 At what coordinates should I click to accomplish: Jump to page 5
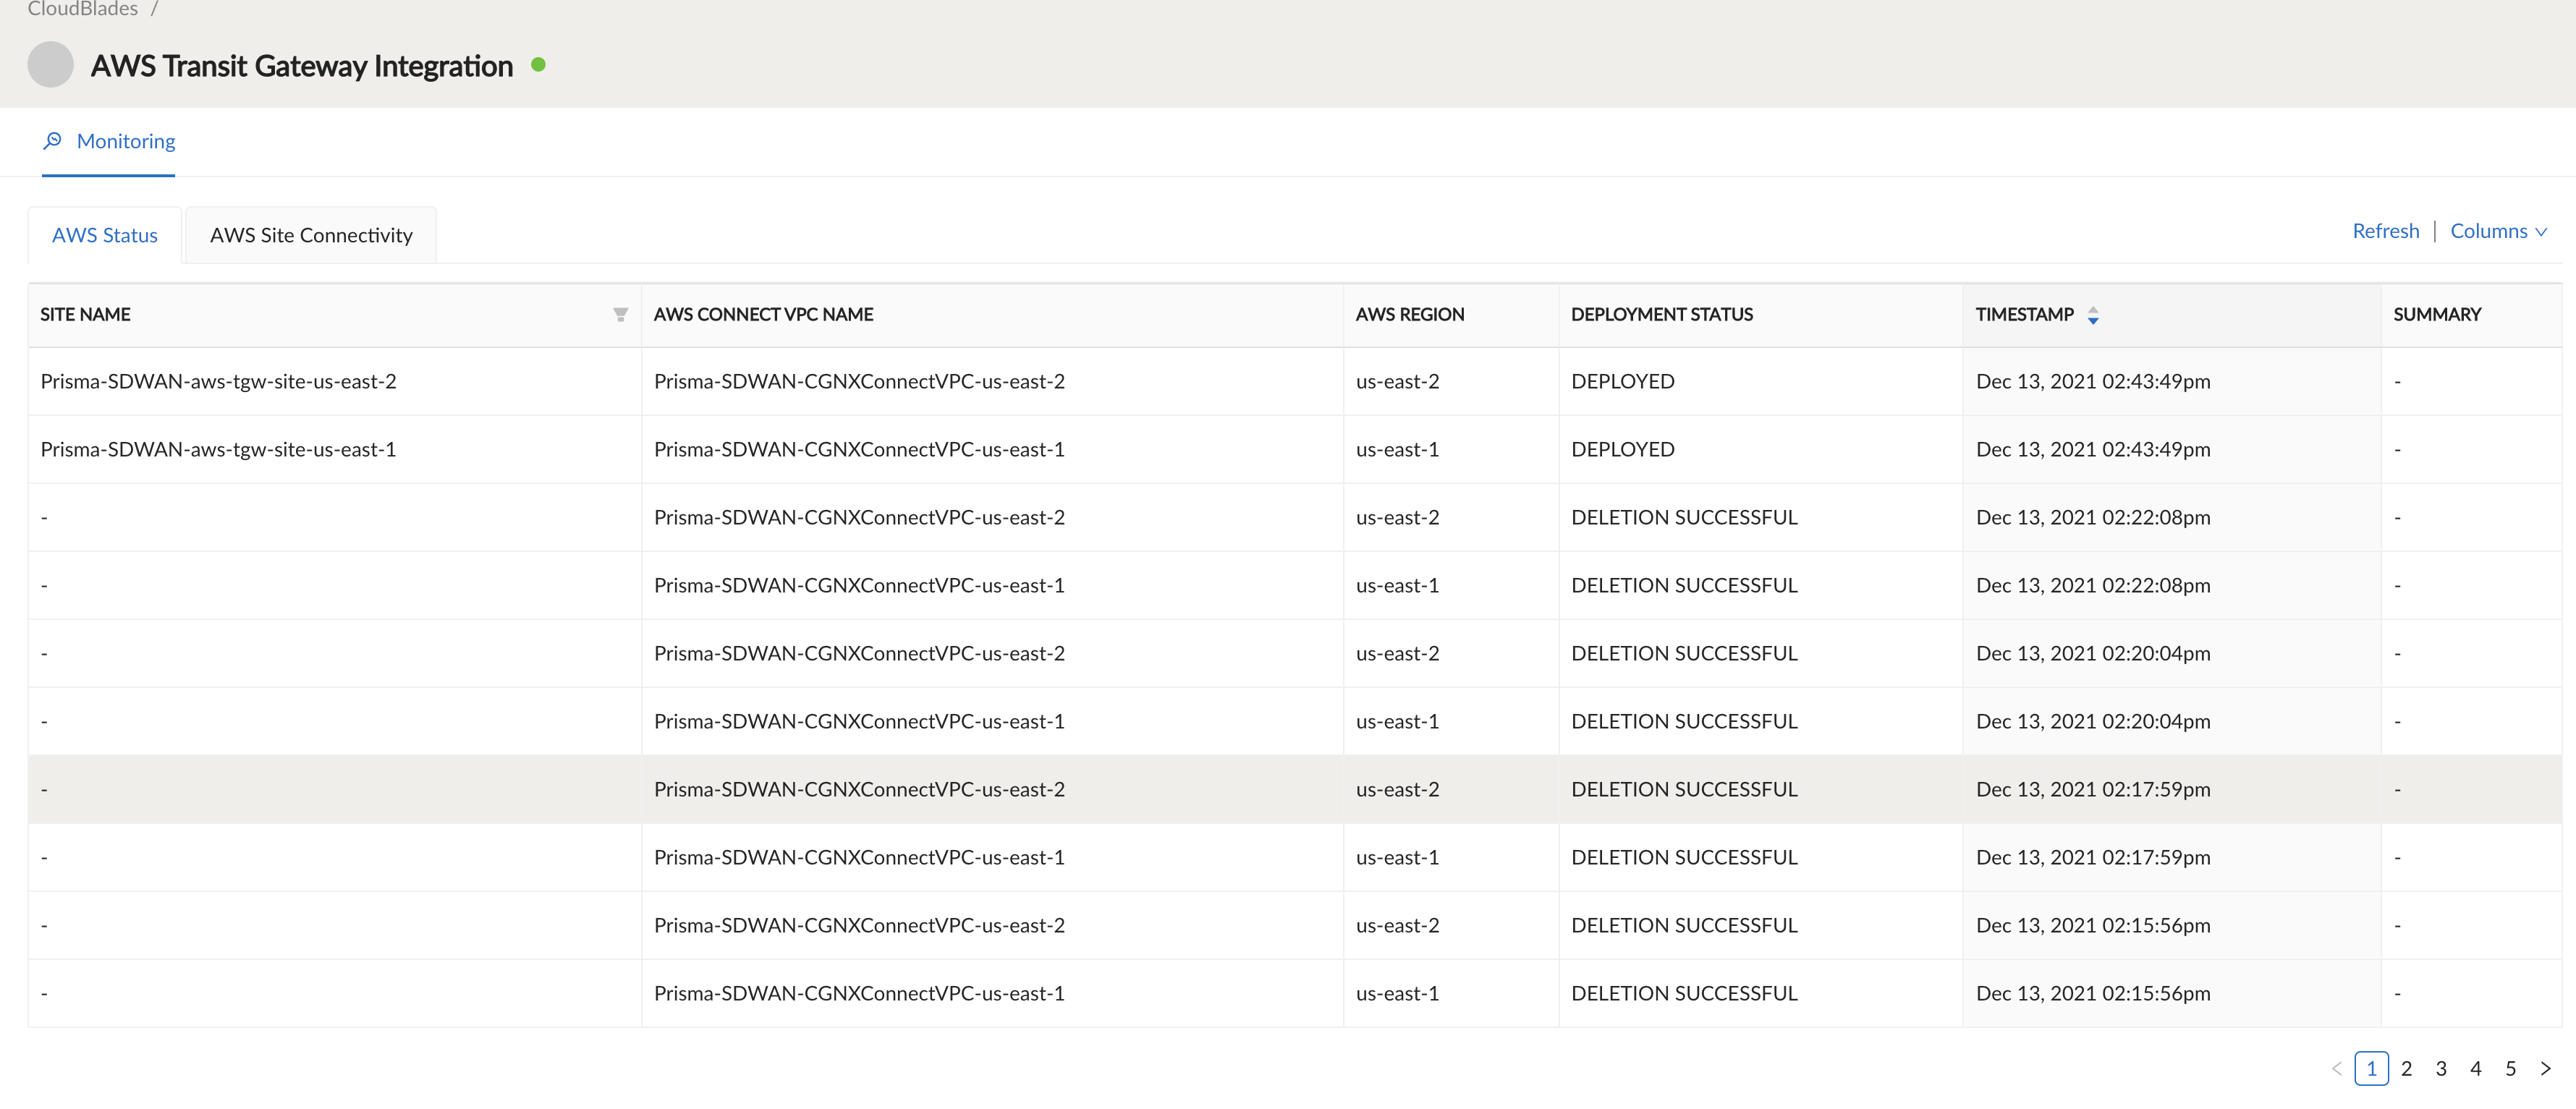coord(2510,1069)
